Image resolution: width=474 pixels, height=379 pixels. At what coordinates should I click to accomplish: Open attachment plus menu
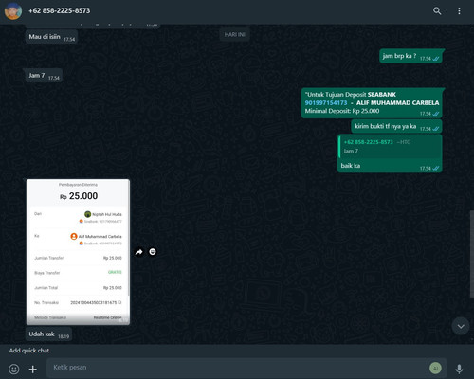coord(33,369)
